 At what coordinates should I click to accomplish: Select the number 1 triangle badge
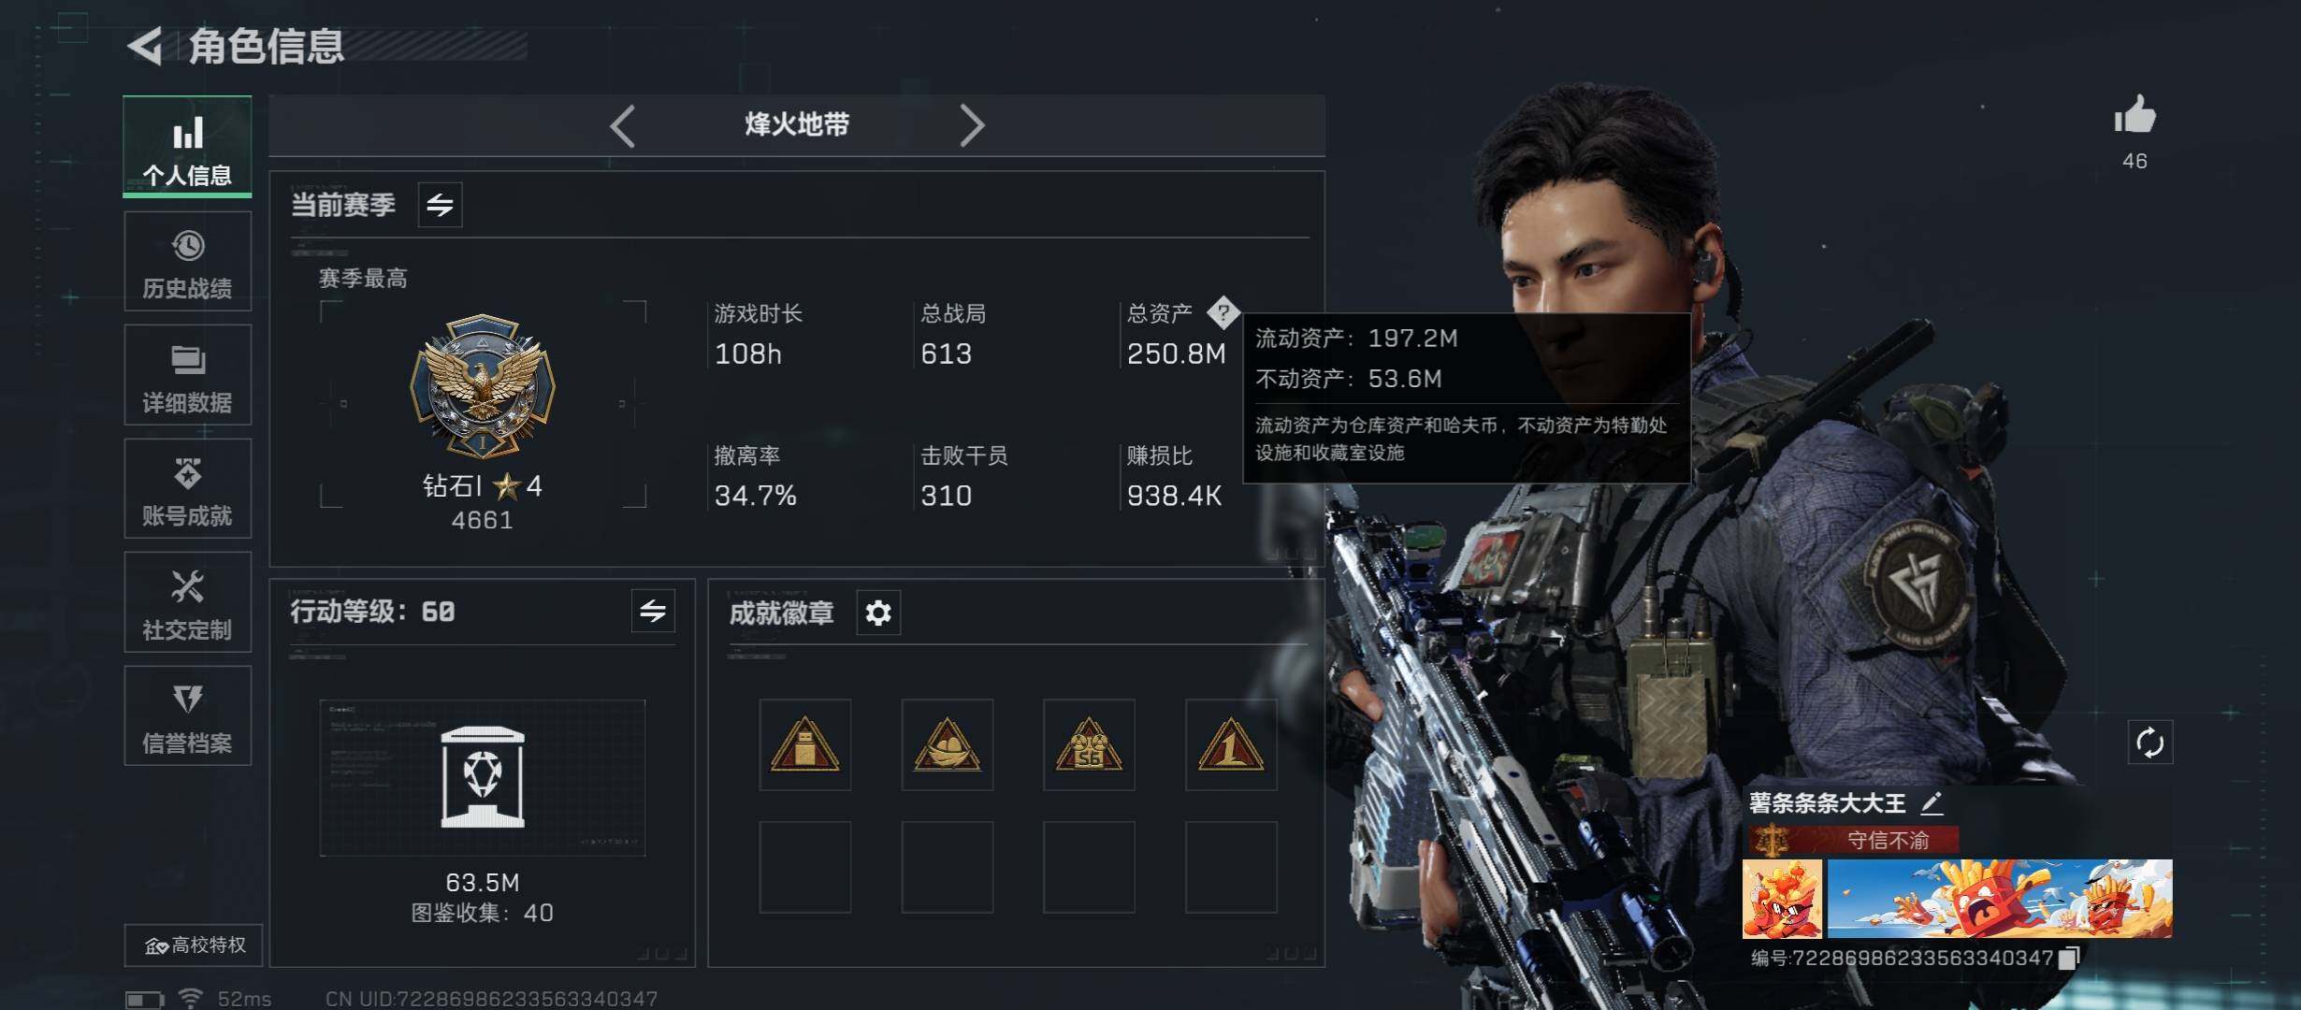(x=1231, y=744)
